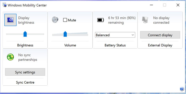The height and width of the screenshot is (94, 186).
Task: Click the display brightness icon
Action: click(10, 20)
